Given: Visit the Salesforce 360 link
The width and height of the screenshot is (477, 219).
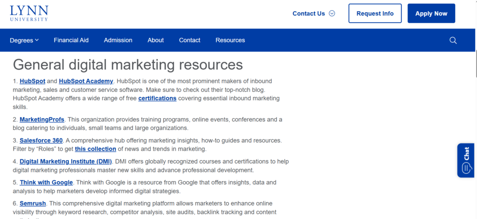Looking at the screenshot, I should (41, 141).
